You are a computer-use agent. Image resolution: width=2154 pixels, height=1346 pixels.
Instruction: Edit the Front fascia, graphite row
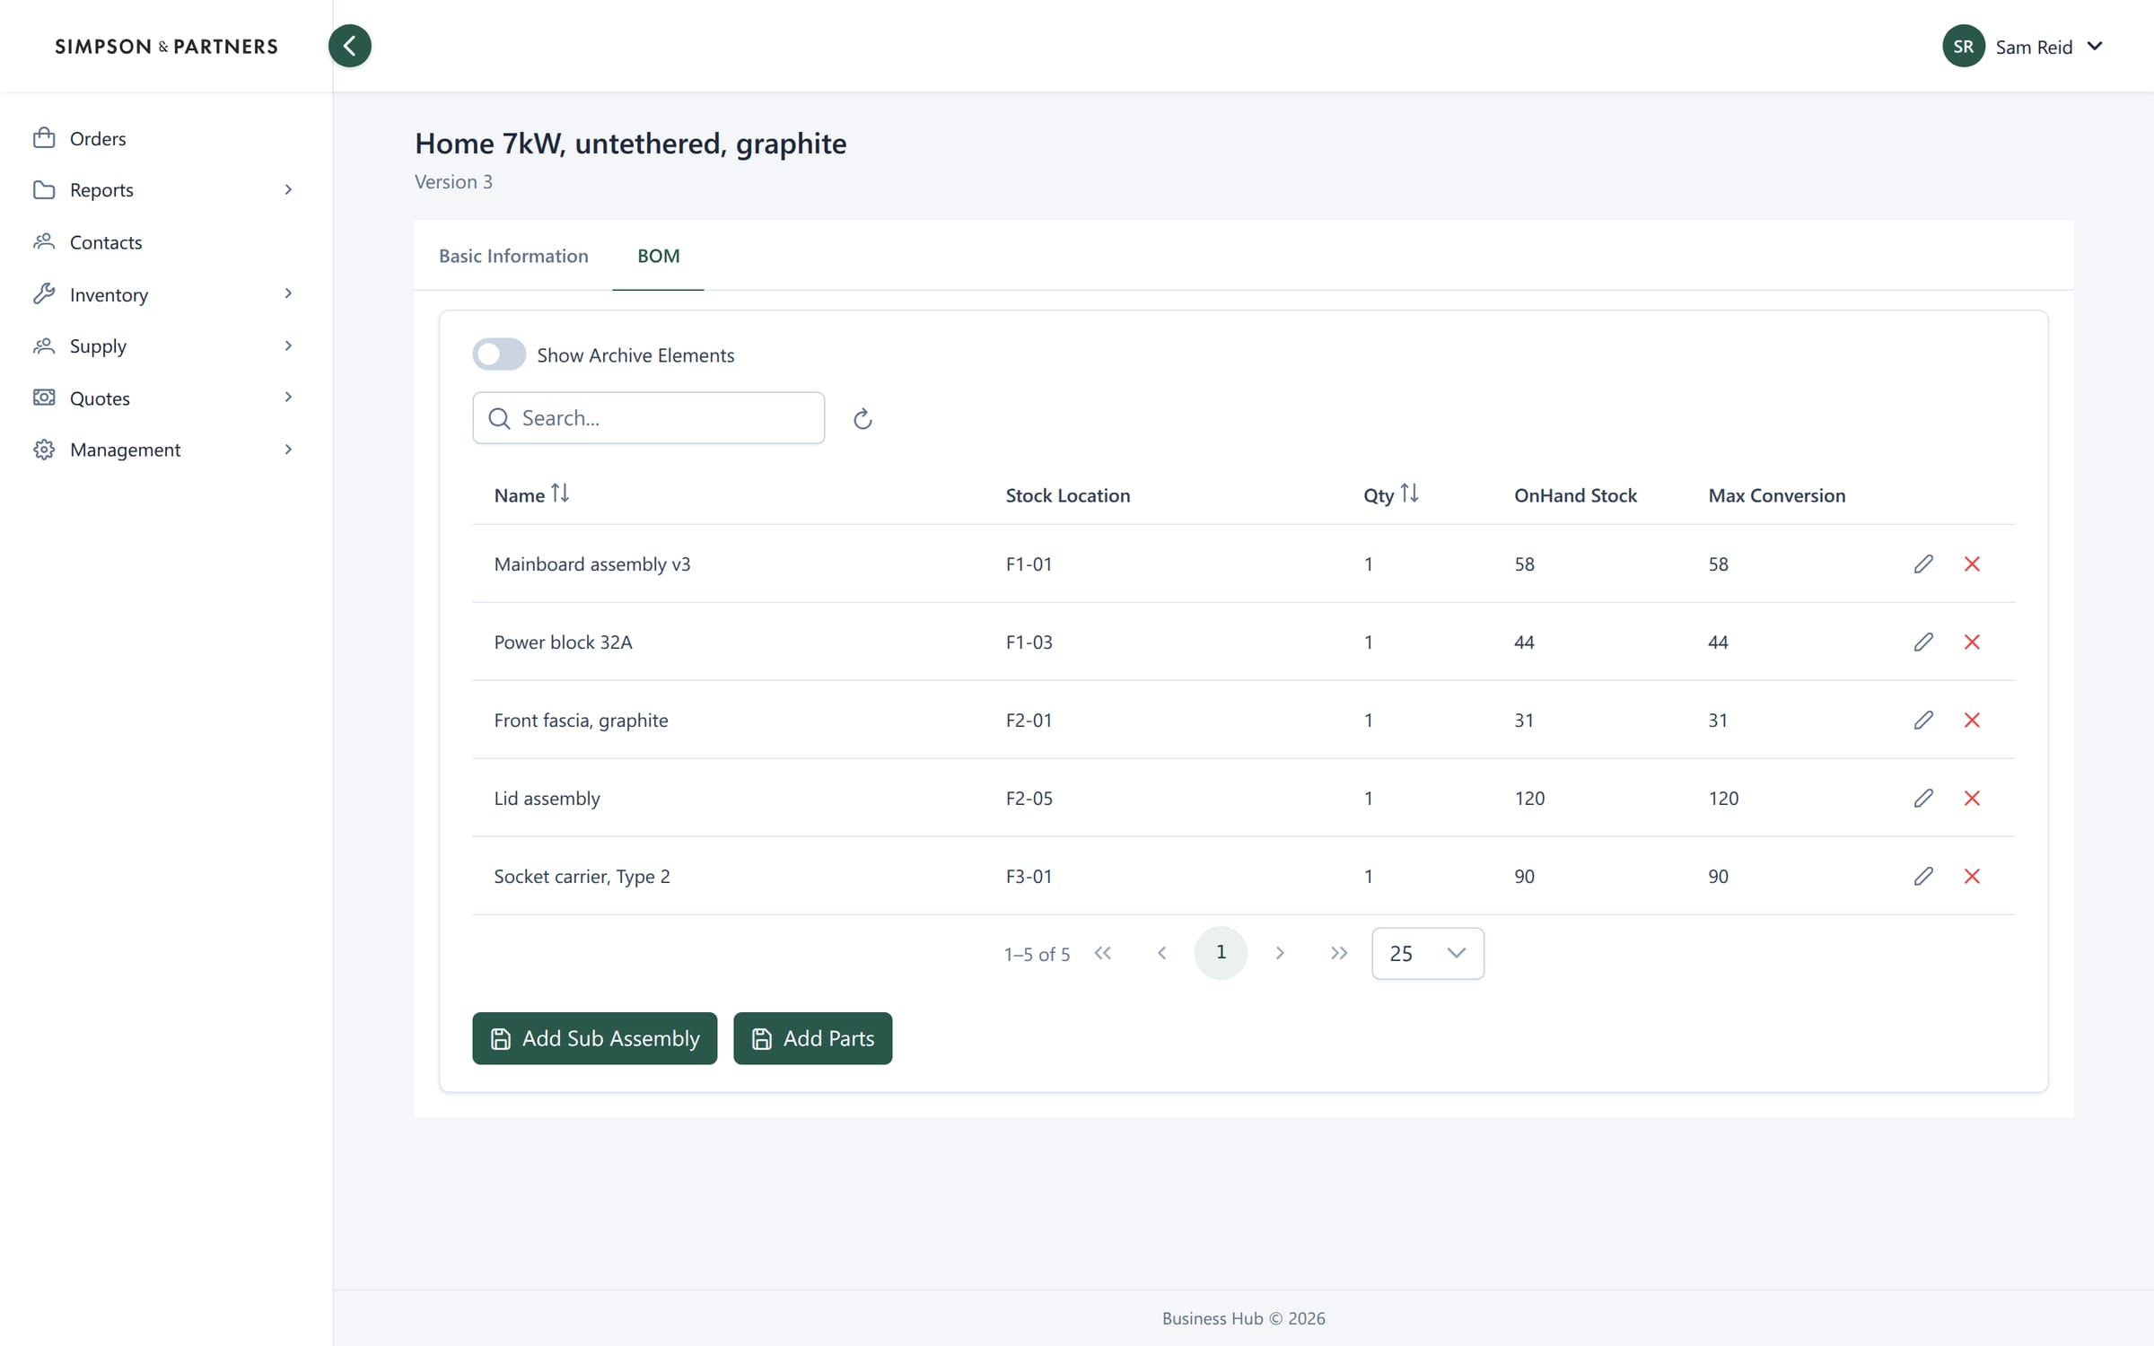click(1922, 720)
